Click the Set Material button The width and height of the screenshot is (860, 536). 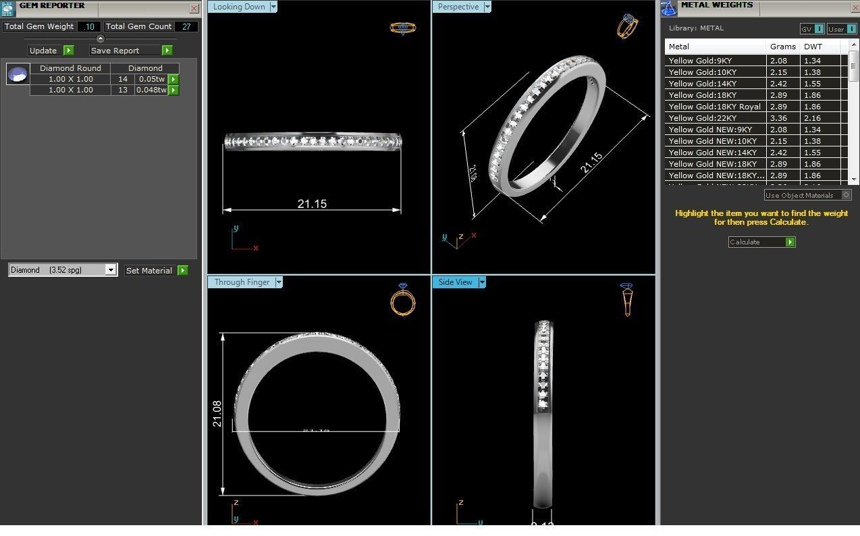[151, 270]
